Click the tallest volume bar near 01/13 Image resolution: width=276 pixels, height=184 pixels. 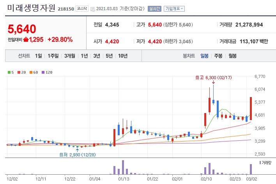[x=123, y=167]
